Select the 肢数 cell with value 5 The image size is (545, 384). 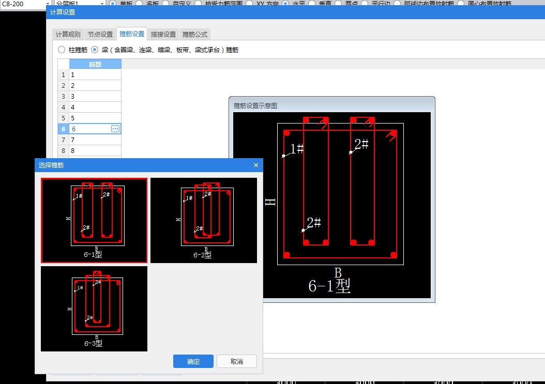pos(95,118)
